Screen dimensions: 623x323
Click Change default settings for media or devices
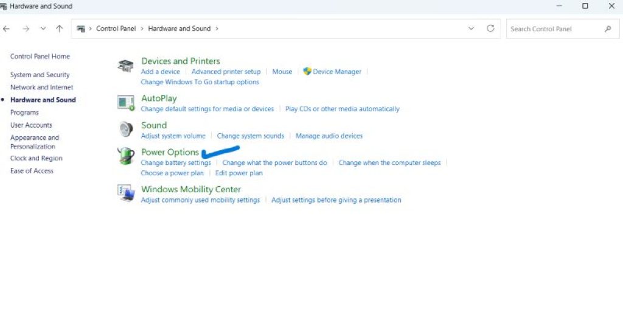click(207, 109)
